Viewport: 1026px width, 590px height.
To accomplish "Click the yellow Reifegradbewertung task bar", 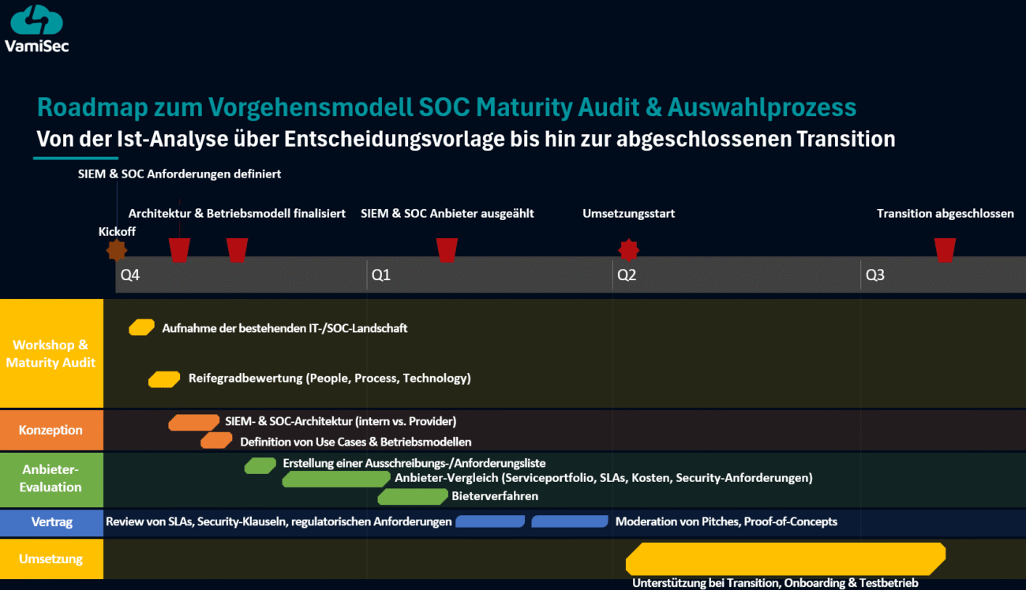I will coord(164,379).
